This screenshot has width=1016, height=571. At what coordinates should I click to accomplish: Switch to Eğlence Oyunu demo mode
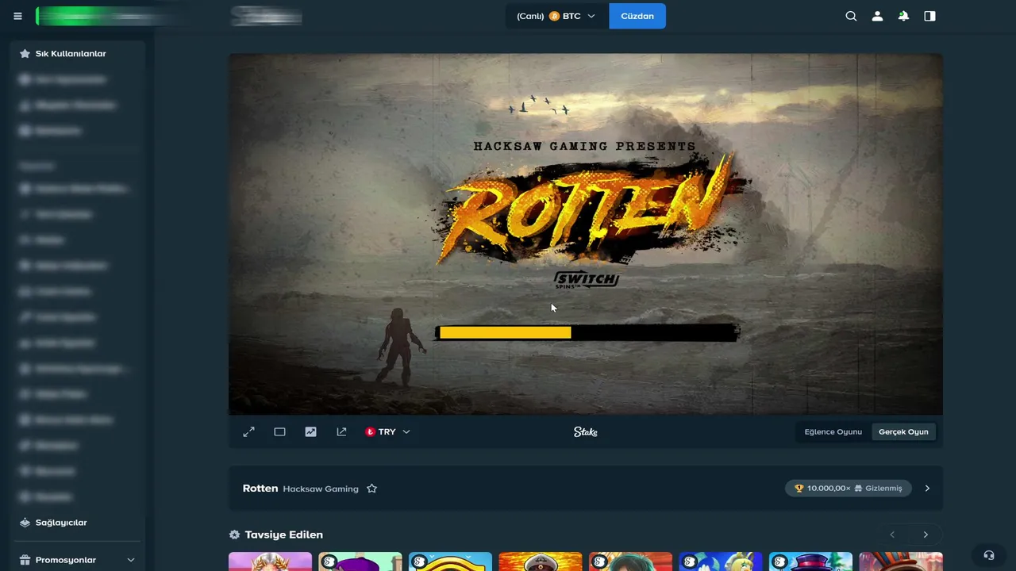[833, 431]
